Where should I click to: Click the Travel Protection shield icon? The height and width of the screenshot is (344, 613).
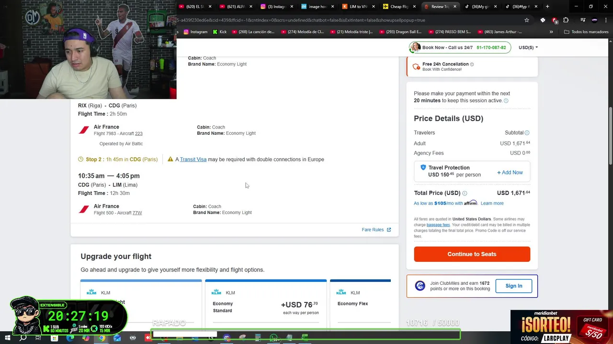tap(423, 168)
